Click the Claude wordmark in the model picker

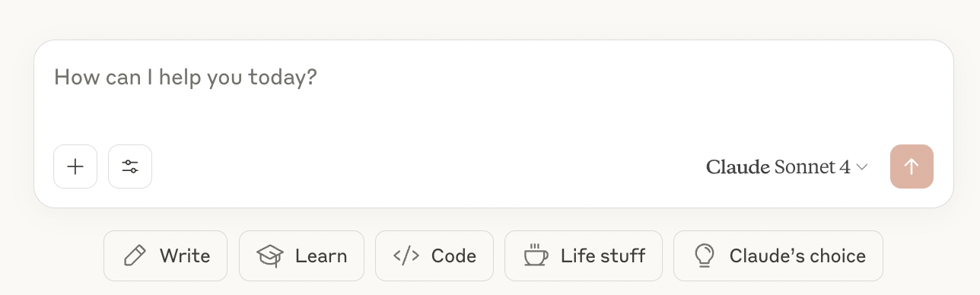click(738, 167)
